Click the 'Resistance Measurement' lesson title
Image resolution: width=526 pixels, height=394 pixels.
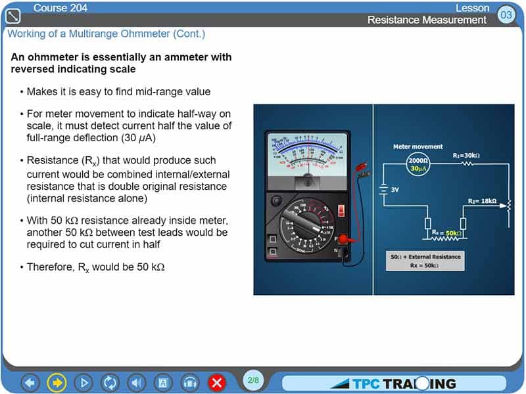click(427, 20)
